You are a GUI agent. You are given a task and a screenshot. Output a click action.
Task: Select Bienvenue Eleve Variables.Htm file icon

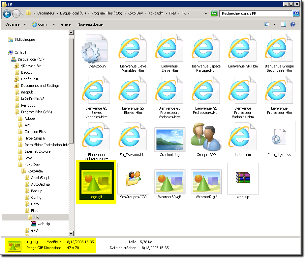point(133,48)
